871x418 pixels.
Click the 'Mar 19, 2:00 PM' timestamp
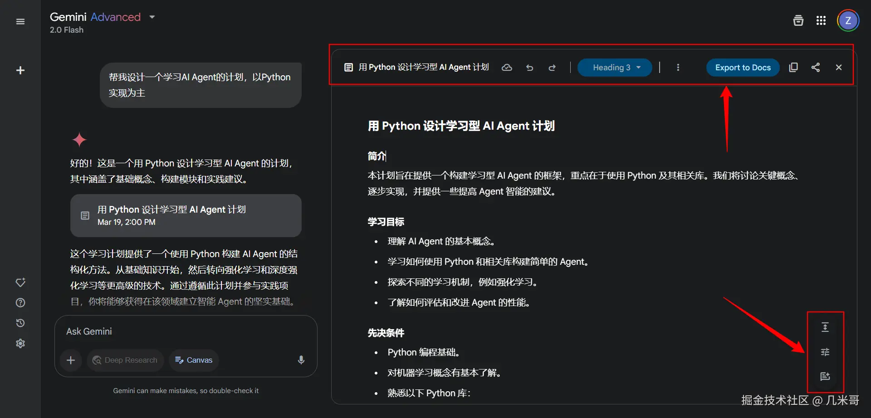click(127, 222)
